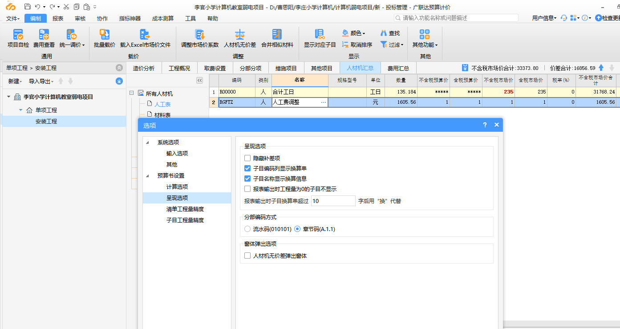Collapse the 李官小学计算机教室弱电项目 tree node
620x329 pixels.
click(x=8, y=97)
